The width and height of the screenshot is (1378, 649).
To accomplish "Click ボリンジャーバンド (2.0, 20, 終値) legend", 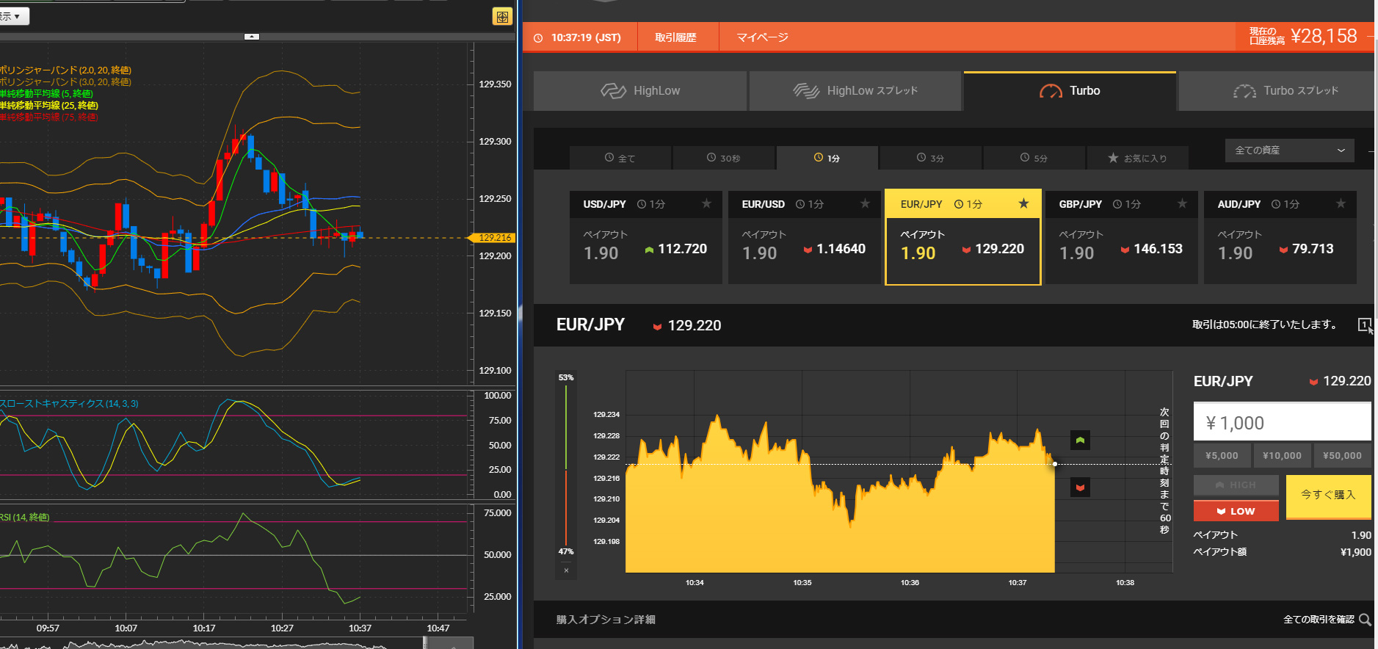I will (x=66, y=70).
